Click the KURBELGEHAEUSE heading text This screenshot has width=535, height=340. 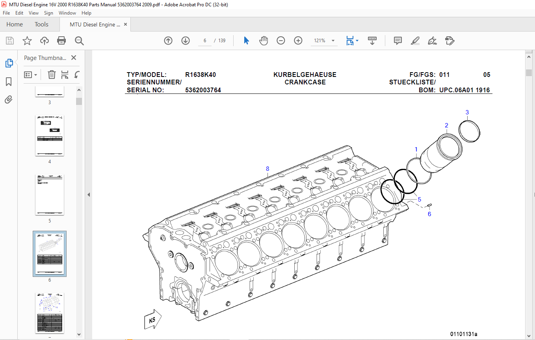(305, 75)
